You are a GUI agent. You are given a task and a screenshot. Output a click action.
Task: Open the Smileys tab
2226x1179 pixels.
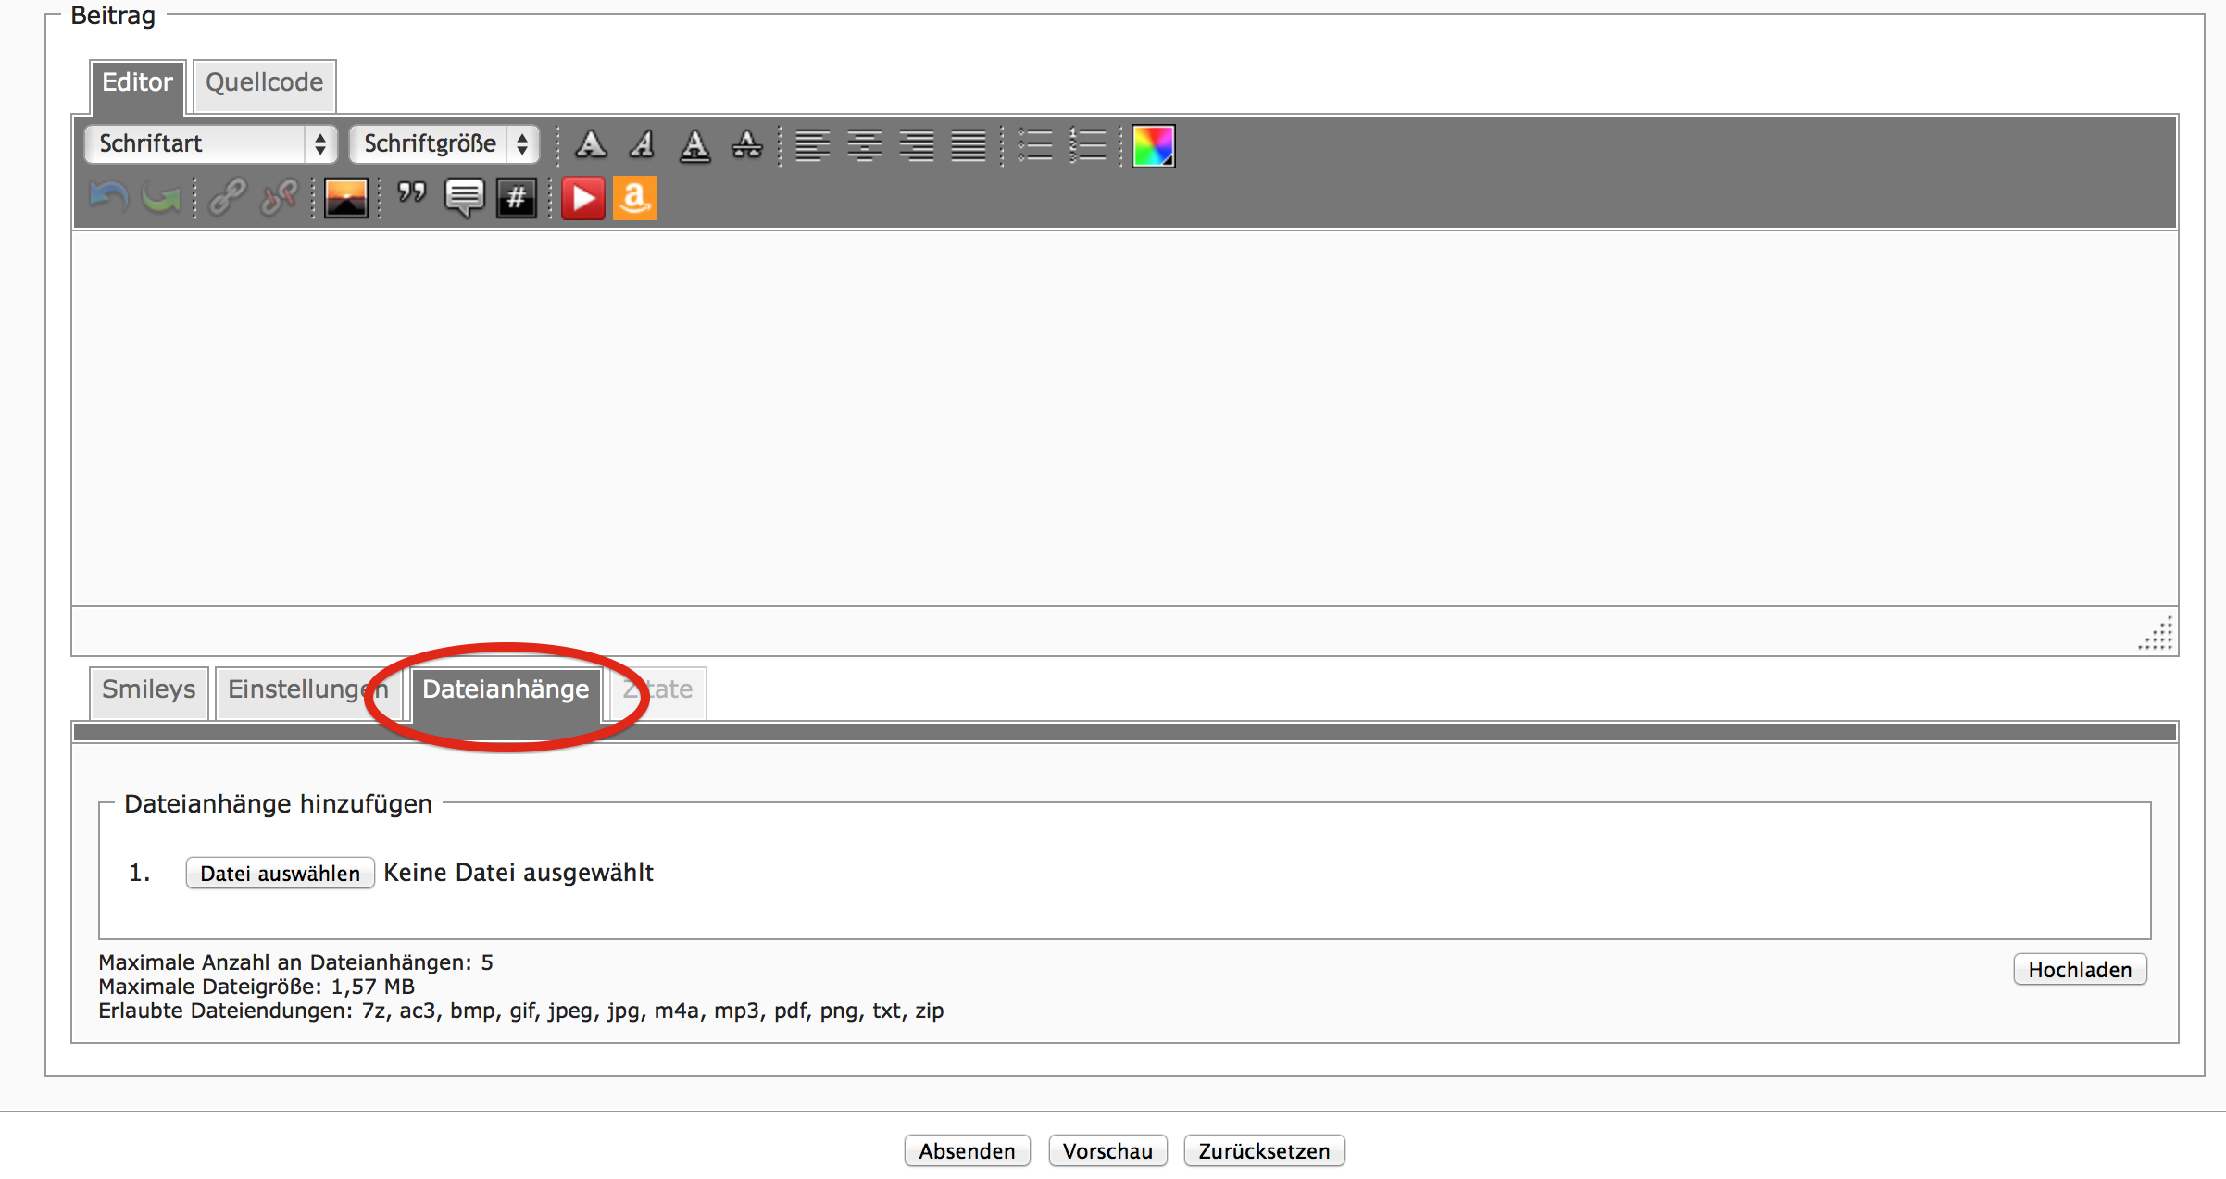click(x=148, y=690)
